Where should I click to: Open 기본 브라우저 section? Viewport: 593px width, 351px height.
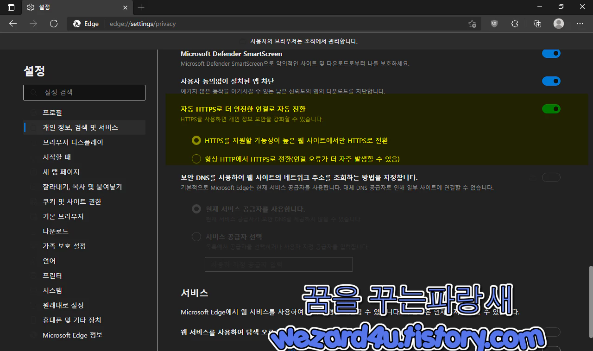[84, 216]
